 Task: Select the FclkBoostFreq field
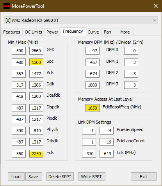point(93,108)
